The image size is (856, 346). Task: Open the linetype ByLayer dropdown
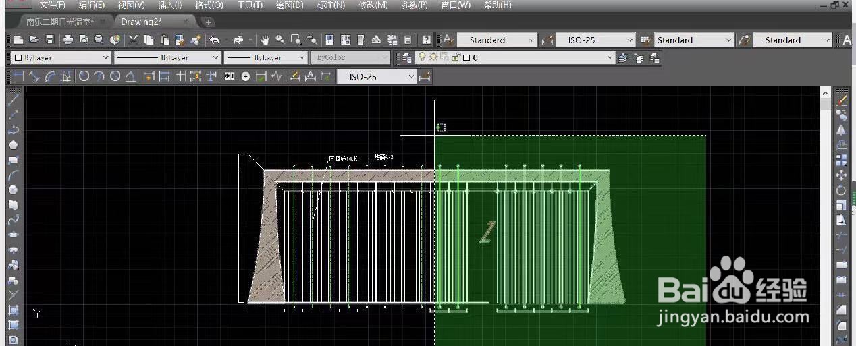click(x=167, y=58)
